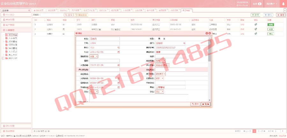
Task: Expand the 系统管理 sidebar section
Action: 16,131
